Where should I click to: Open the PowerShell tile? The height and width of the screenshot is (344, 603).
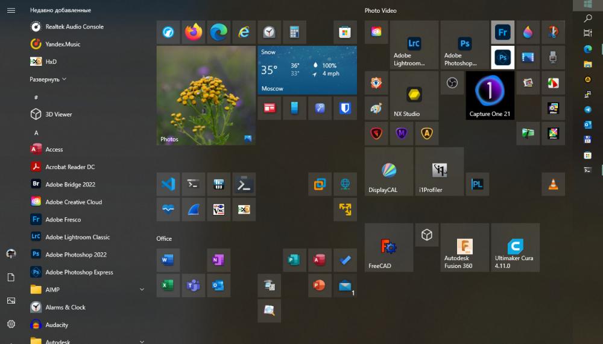click(x=244, y=184)
